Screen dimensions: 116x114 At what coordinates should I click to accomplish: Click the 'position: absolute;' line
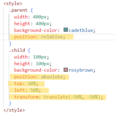[x=40, y=77]
